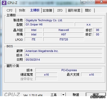This screenshot has width=107, height=99.
Task: Click the Intel vendor in the 晶片組 row
Action: tap(34, 30)
